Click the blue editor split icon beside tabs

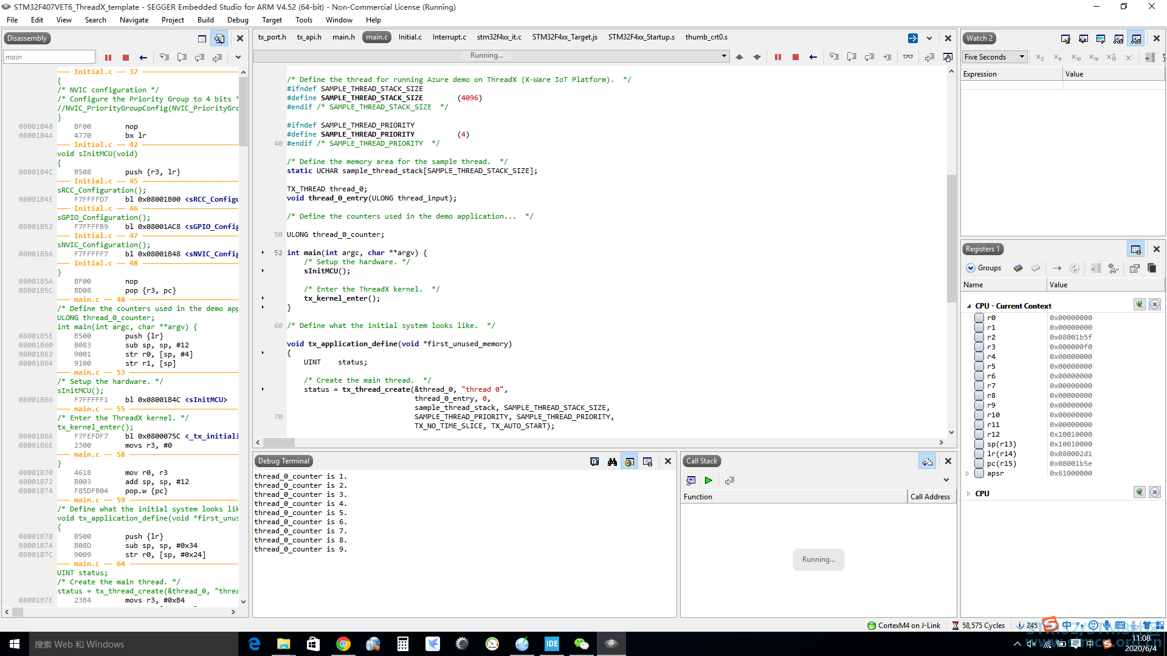[913, 38]
